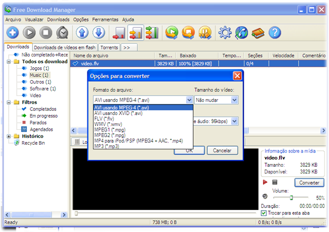Image resolution: width=329 pixels, height=232 pixels.
Task: Collapse the Filtros tree node
Action: click(x=9, y=102)
